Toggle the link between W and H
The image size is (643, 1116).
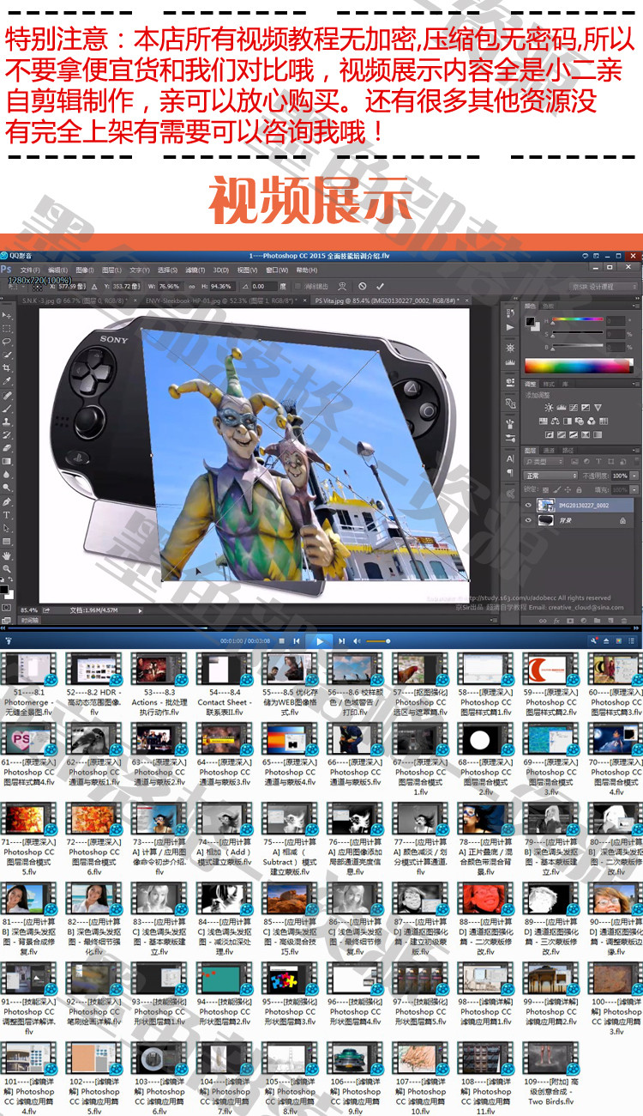191,287
